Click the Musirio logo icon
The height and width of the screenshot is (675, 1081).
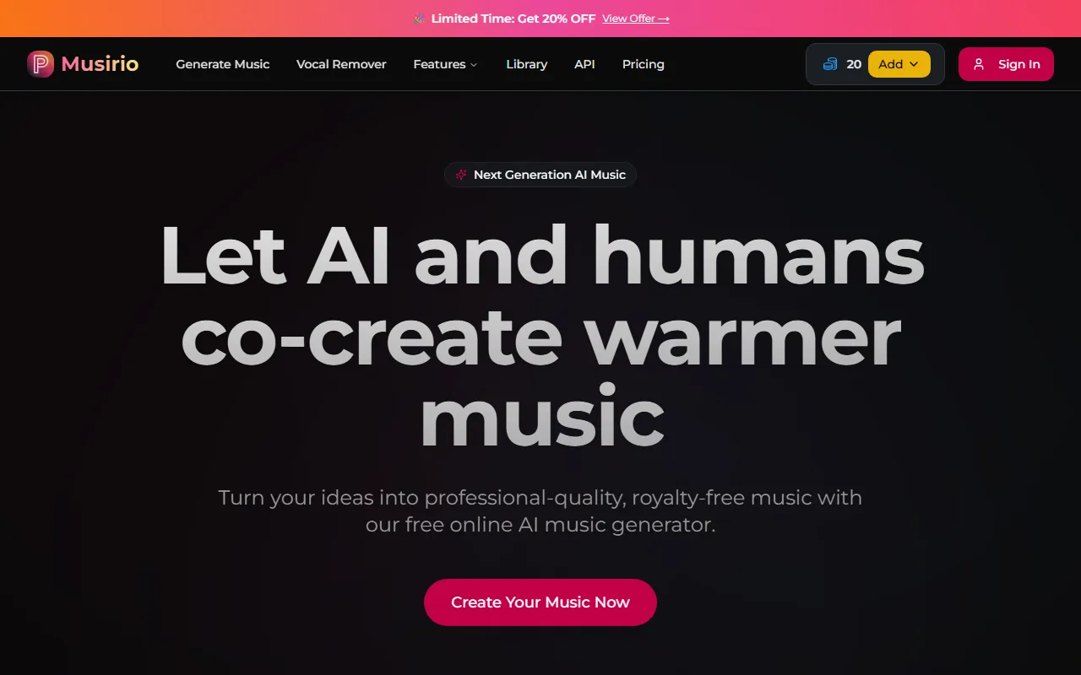point(41,64)
